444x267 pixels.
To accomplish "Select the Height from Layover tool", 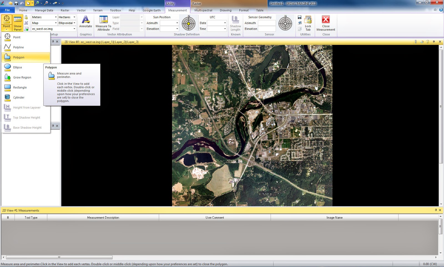I will [x=26, y=107].
